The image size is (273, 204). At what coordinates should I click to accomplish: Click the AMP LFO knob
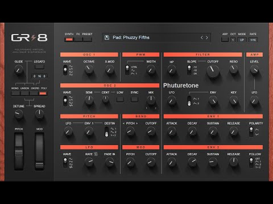[x=254, y=101]
